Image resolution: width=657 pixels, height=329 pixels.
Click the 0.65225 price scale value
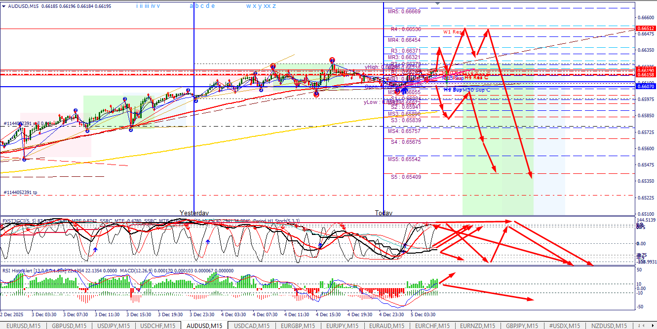pos(647,197)
